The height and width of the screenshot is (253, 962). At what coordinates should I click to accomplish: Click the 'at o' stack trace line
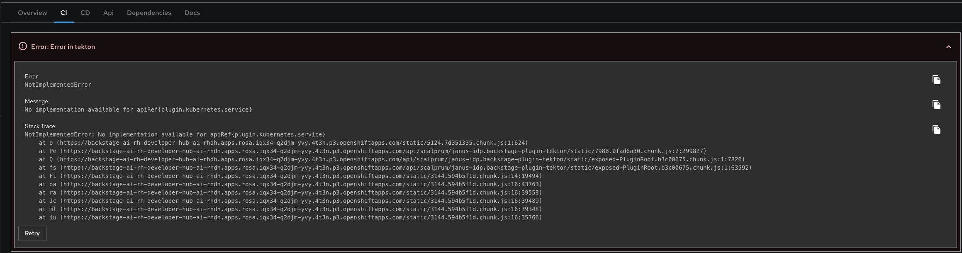tap(283, 143)
